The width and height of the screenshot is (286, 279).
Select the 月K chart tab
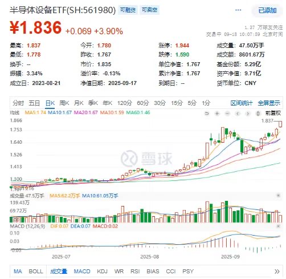tap(79, 103)
